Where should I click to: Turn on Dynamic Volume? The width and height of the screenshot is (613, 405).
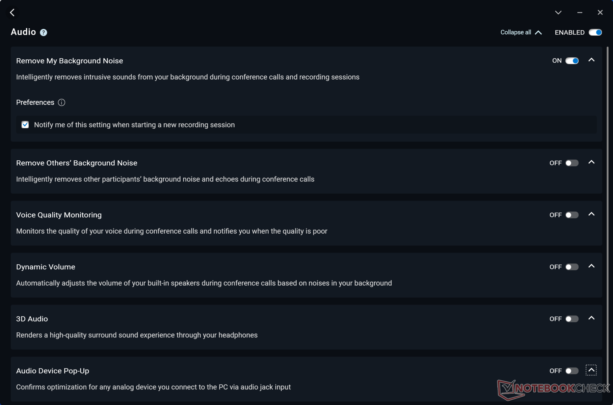572,267
